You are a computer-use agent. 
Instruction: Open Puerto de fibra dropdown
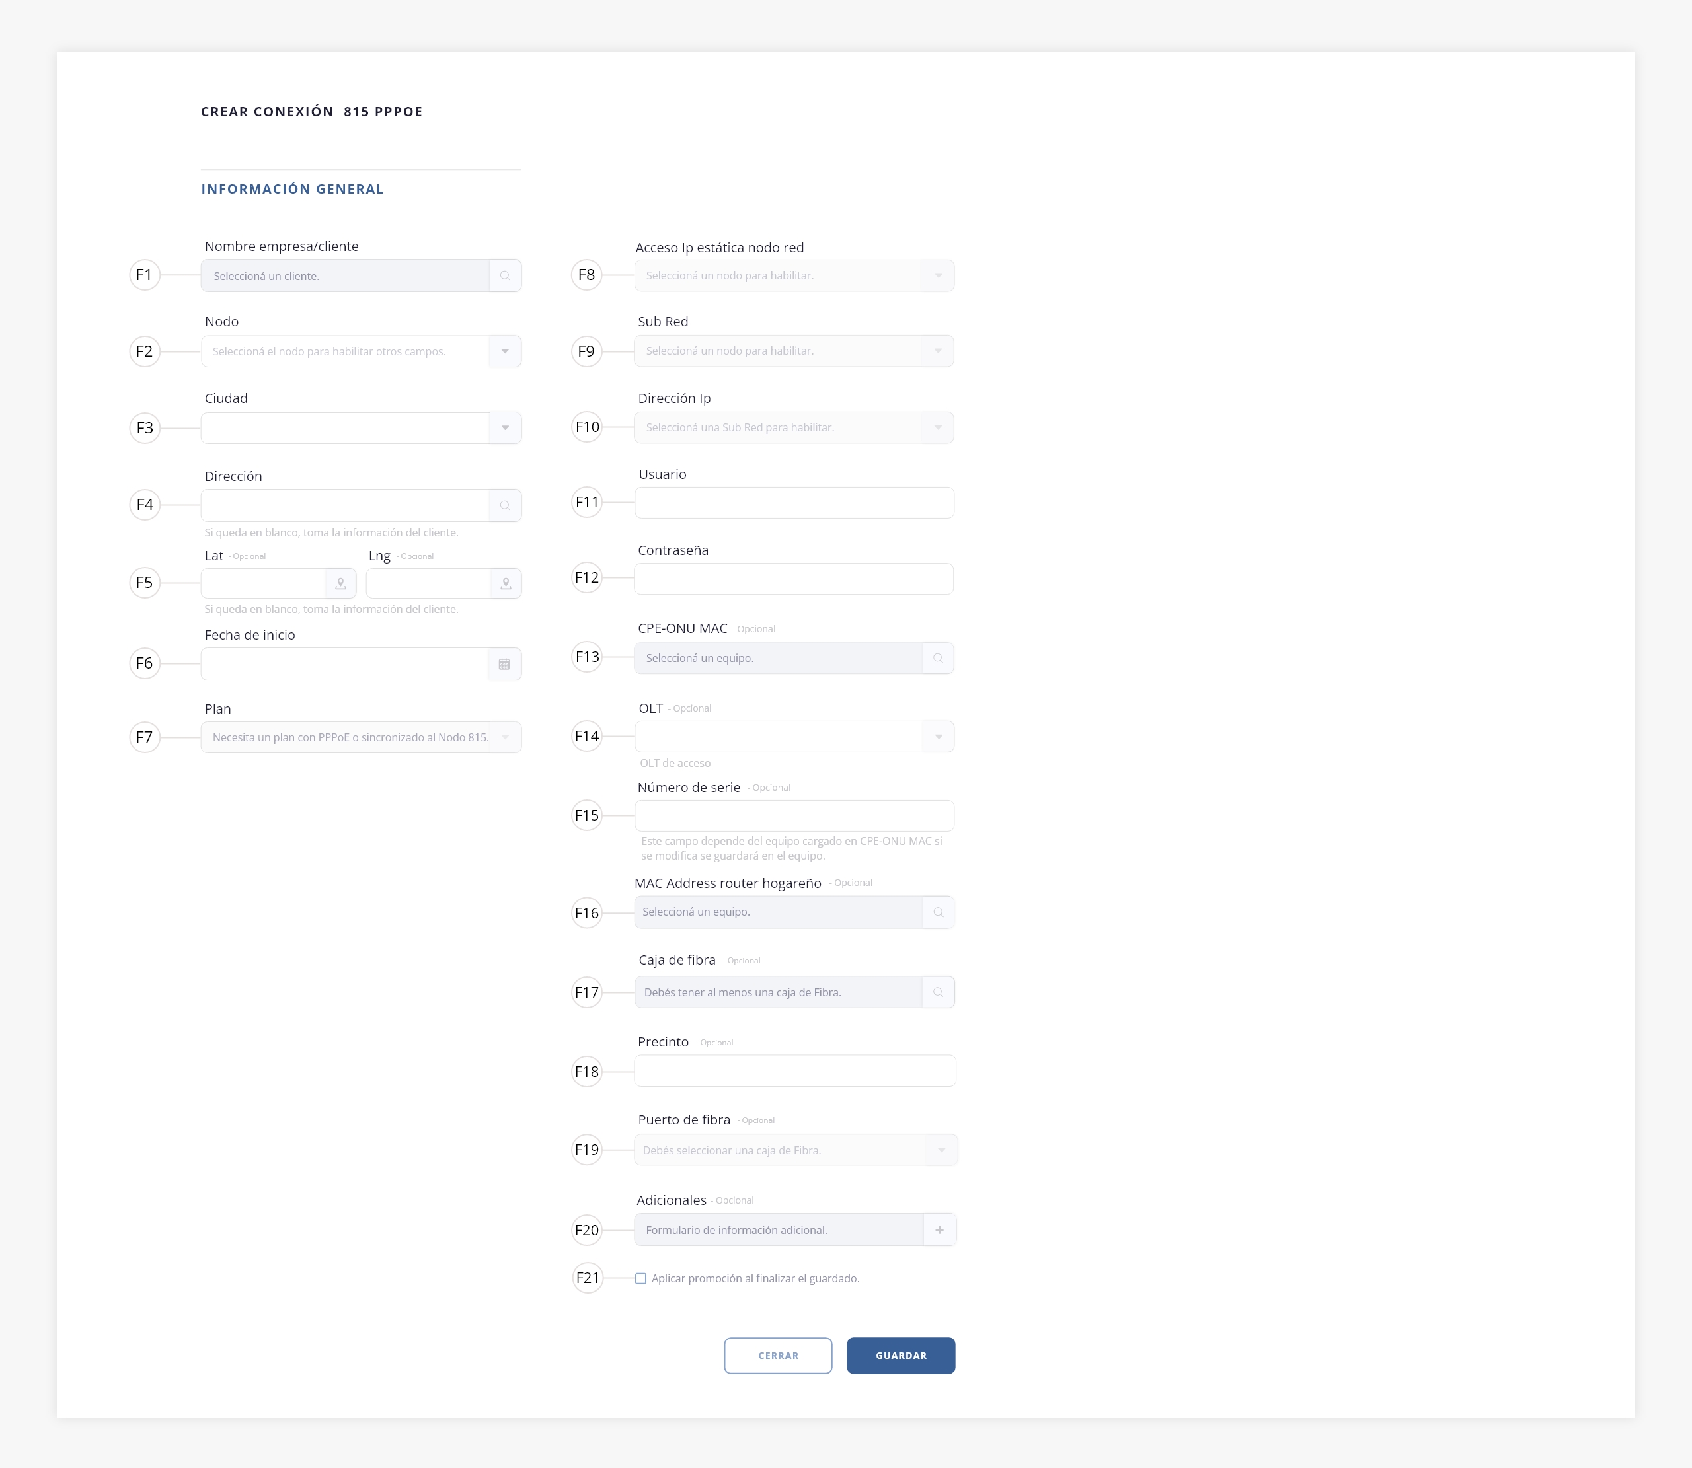(x=941, y=1150)
